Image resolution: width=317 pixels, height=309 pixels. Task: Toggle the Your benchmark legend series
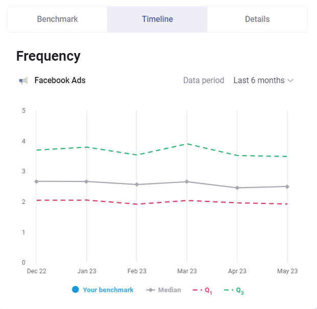coord(108,290)
